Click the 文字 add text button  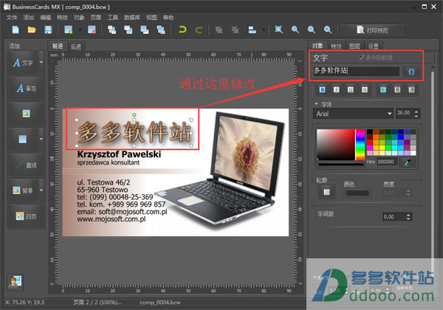tap(23, 63)
